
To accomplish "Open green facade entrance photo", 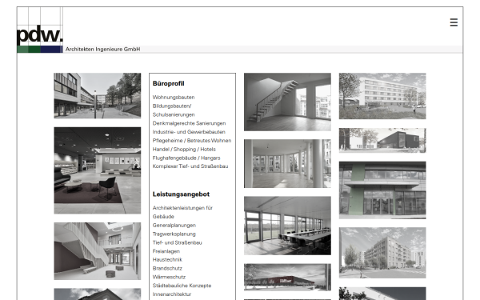I will point(382,190).
